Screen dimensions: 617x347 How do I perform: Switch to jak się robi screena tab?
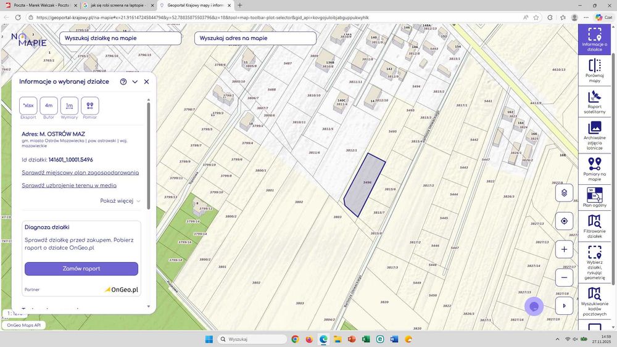[x=118, y=6]
